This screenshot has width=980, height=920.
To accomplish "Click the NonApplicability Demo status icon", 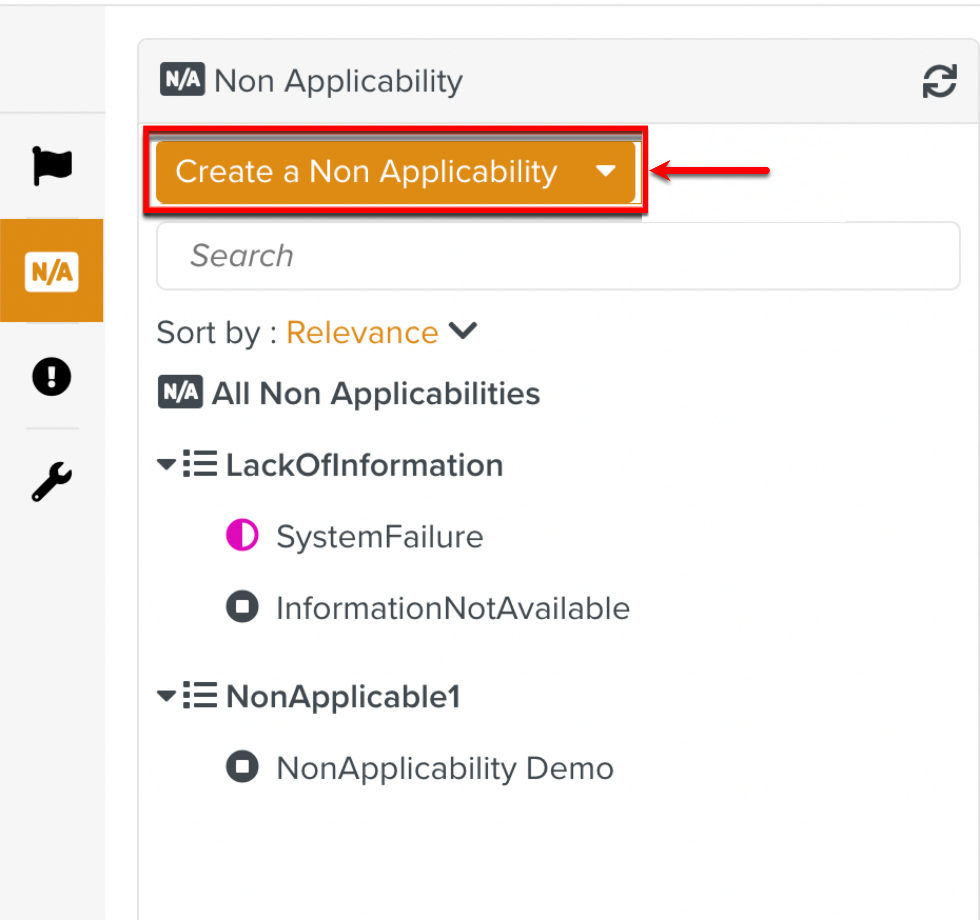I will click(242, 766).
